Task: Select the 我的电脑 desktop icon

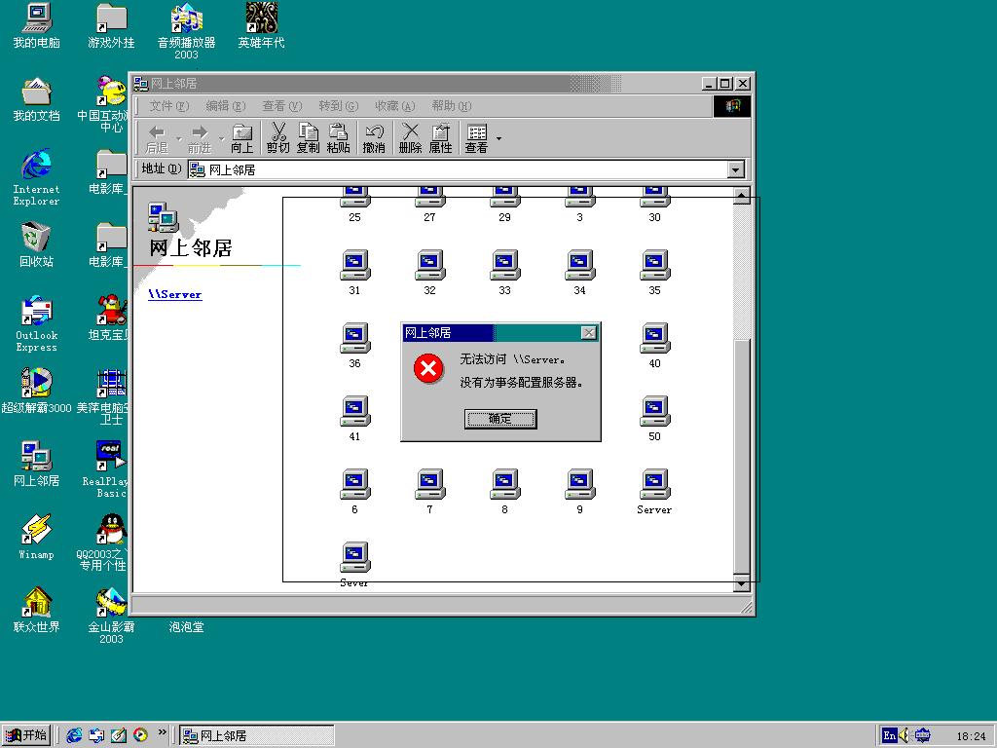Action: click(36, 26)
